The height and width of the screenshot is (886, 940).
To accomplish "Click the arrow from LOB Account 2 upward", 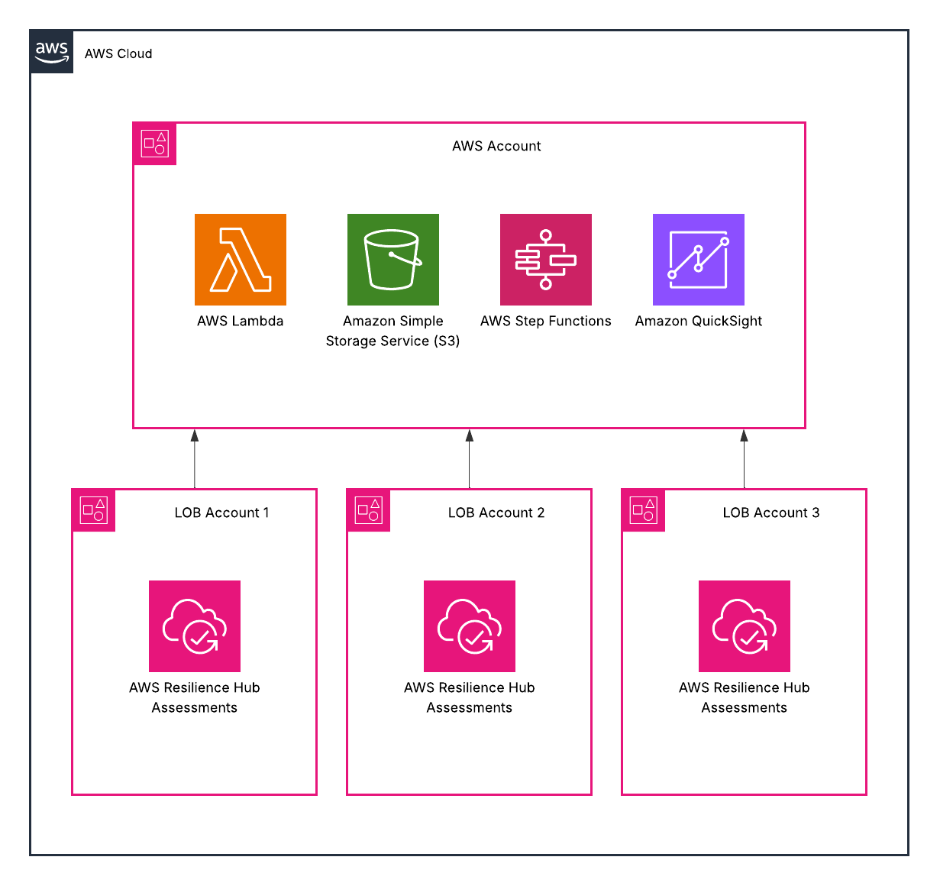I will 469,457.
